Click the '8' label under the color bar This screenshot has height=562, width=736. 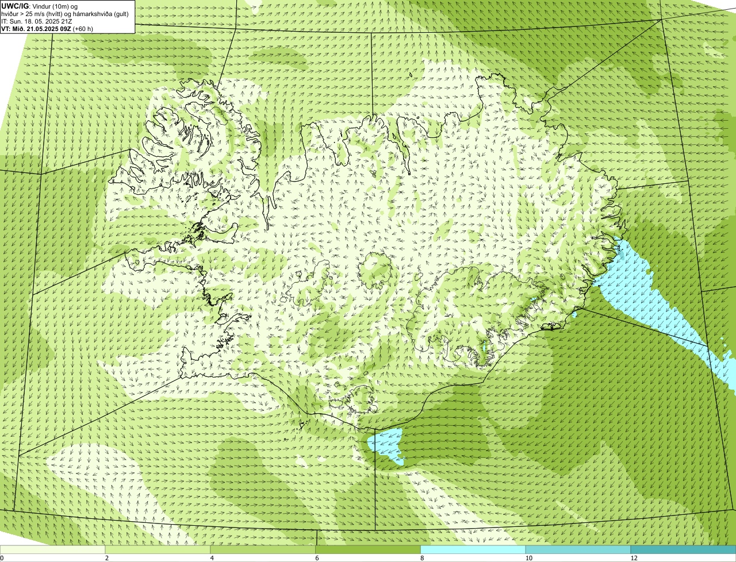pos(422,558)
